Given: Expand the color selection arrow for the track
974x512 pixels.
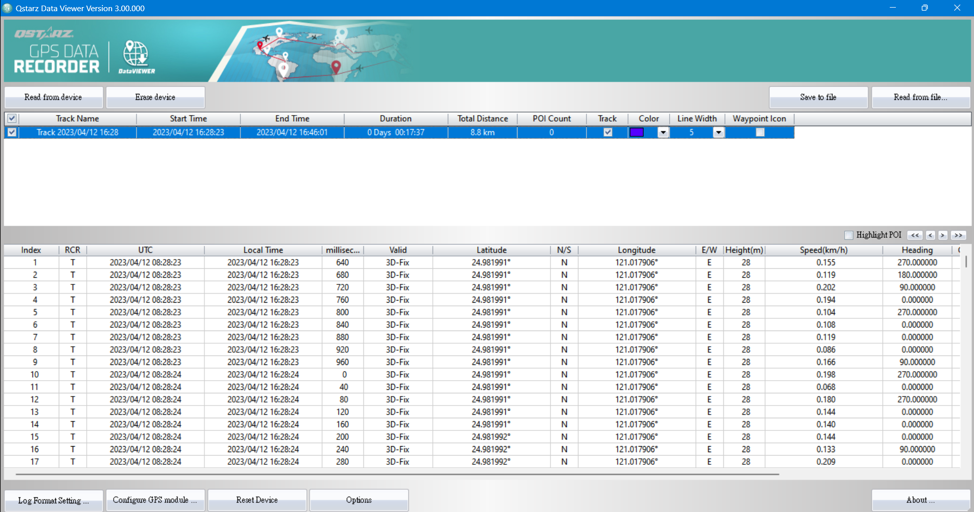Looking at the screenshot, I should point(663,132).
